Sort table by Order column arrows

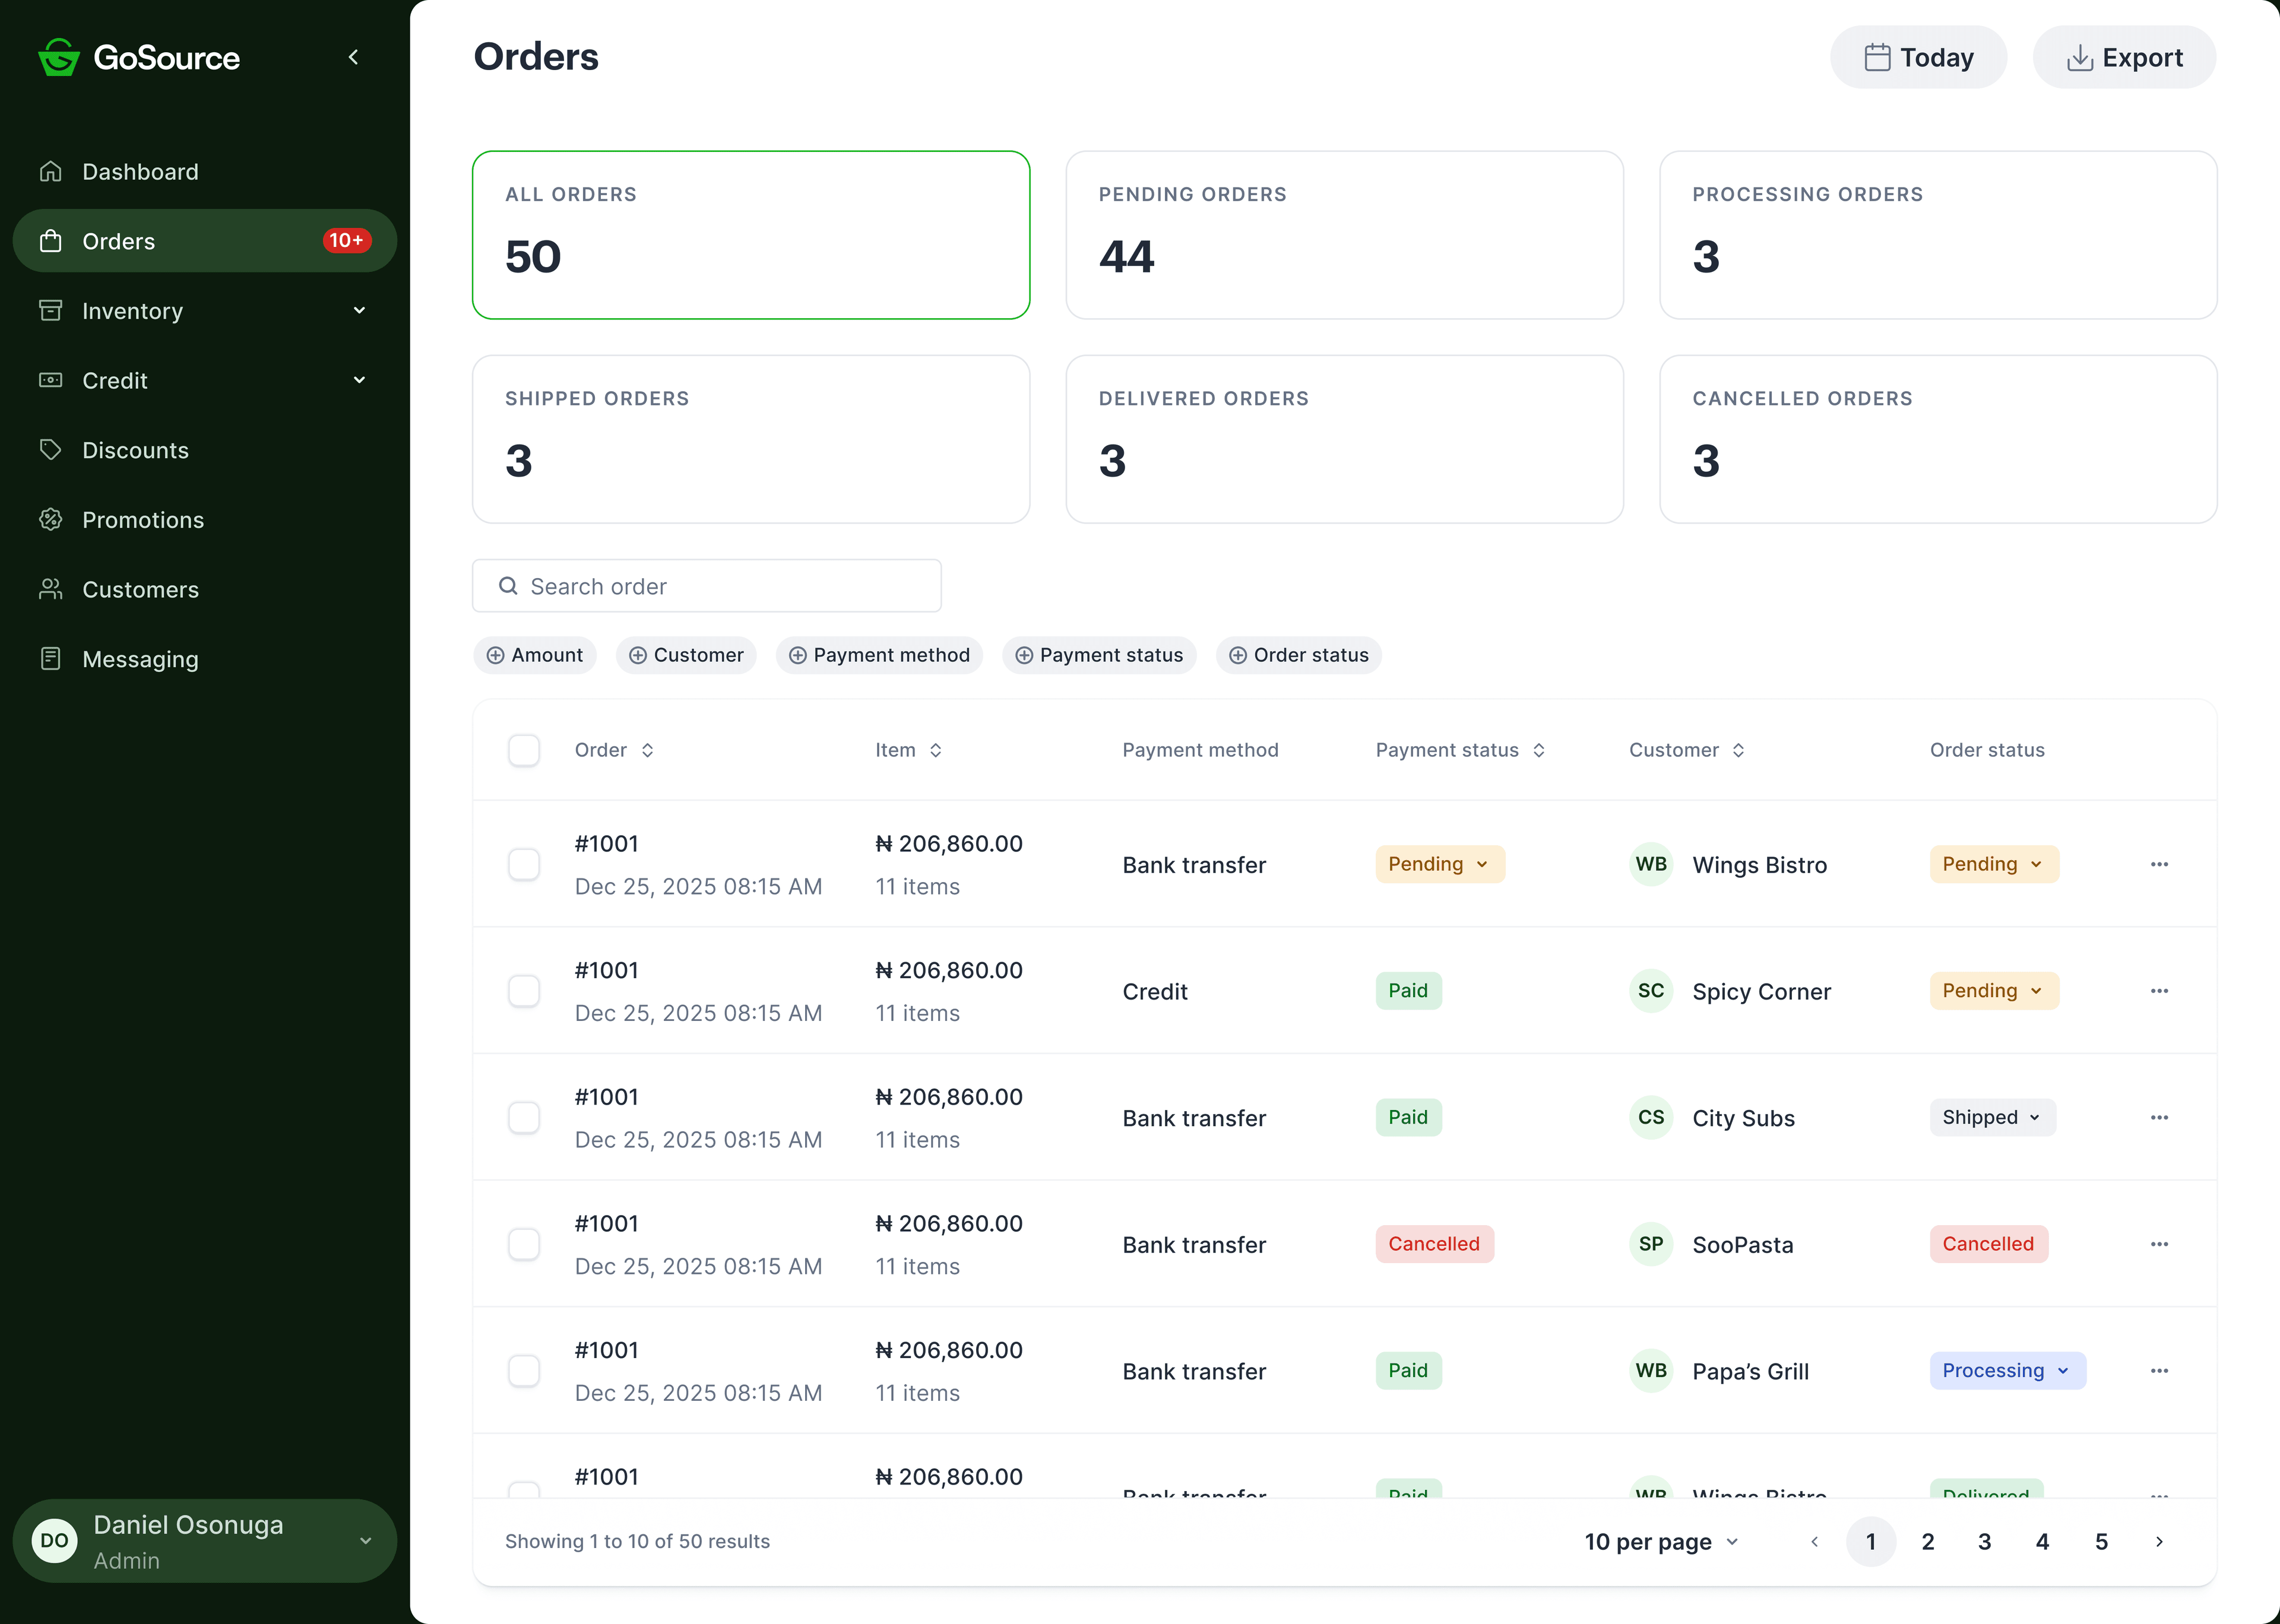647,750
